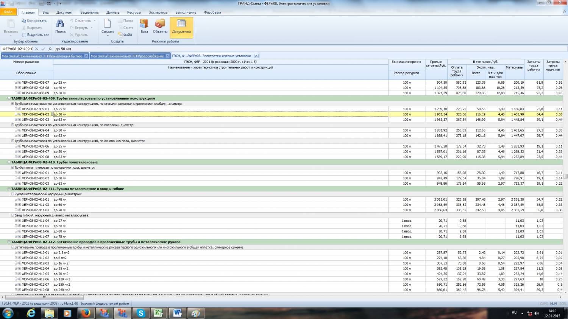Image resolution: width=568 pixels, height=319 pixels.
Task: Open the Экспертиза ribbon tab
Action: [x=158, y=12]
